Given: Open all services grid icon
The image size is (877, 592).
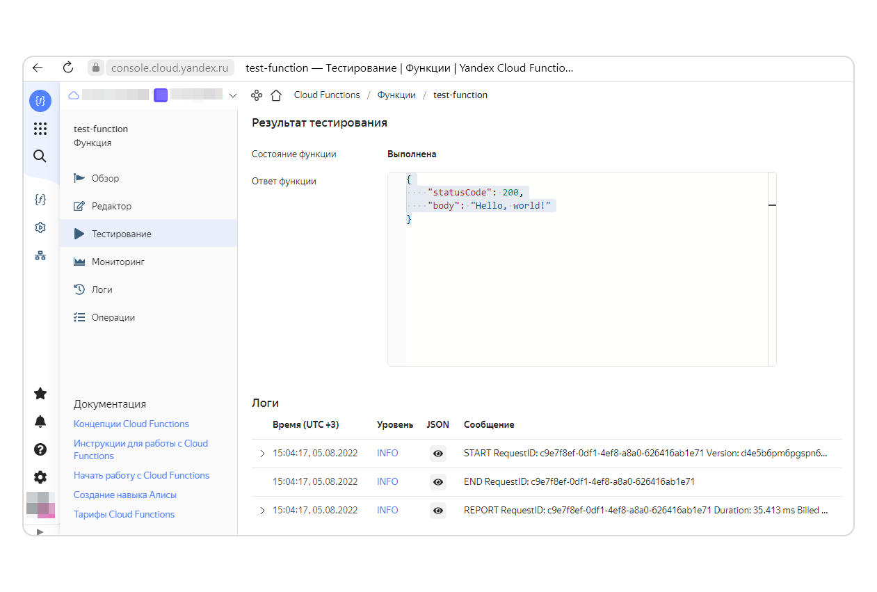Looking at the screenshot, I should coord(40,129).
